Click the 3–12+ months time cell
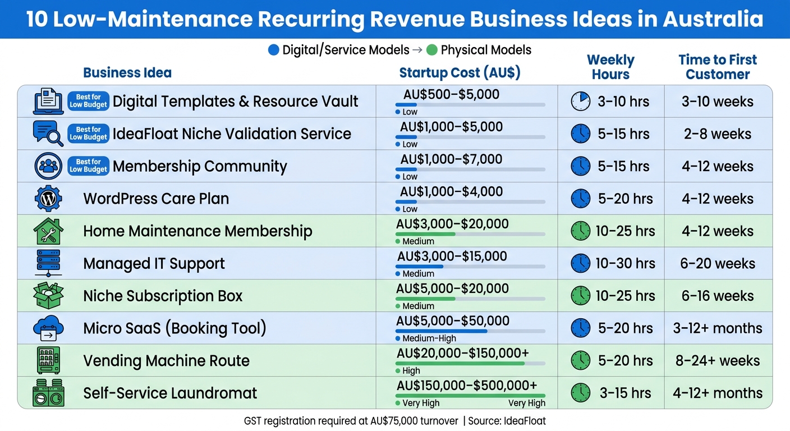The image size is (790, 431). click(718, 328)
